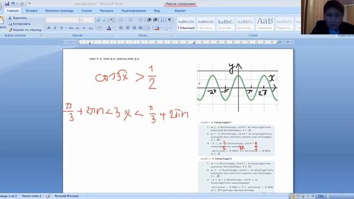
Task: Customize Quick Access toolbar dropdown
Action: 29,4
